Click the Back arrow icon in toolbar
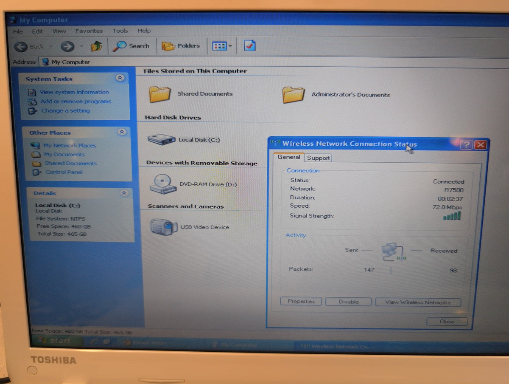 pyautogui.click(x=21, y=46)
